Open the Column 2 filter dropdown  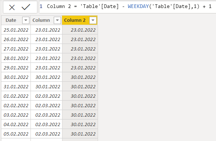[x=93, y=20]
